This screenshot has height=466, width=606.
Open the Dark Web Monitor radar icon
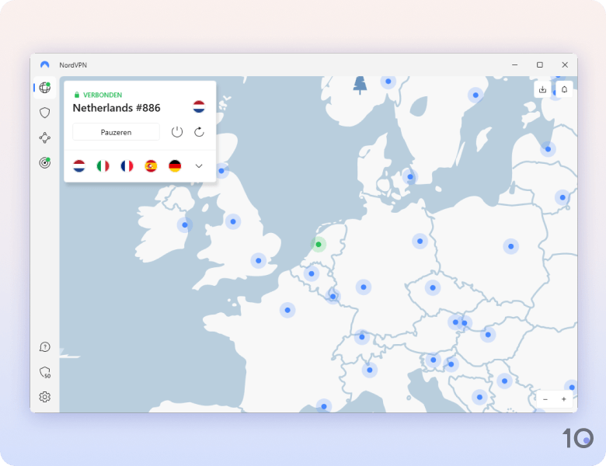click(x=45, y=162)
